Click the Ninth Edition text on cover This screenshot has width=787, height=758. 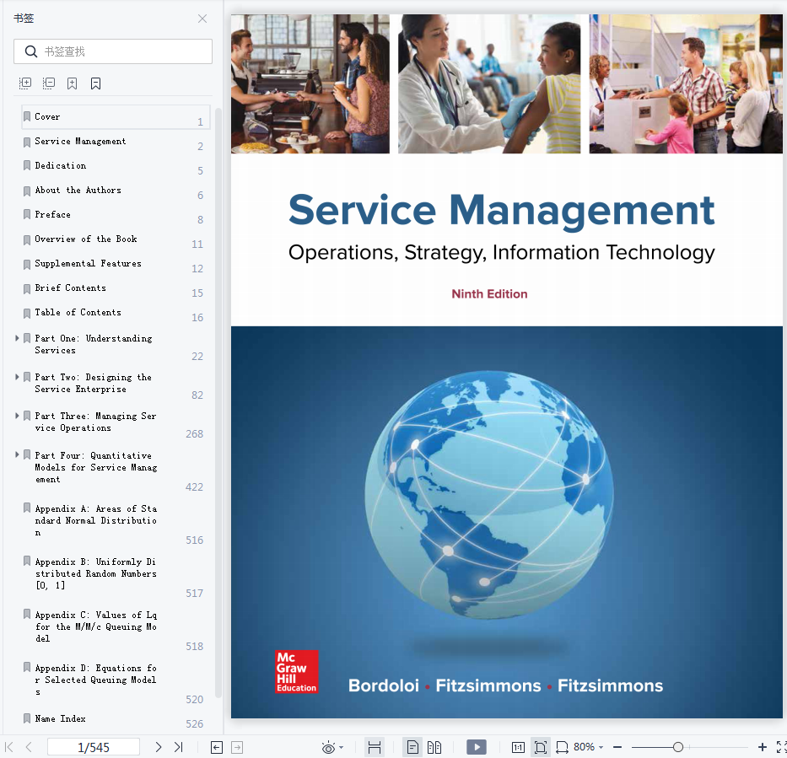[x=489, y=294]
